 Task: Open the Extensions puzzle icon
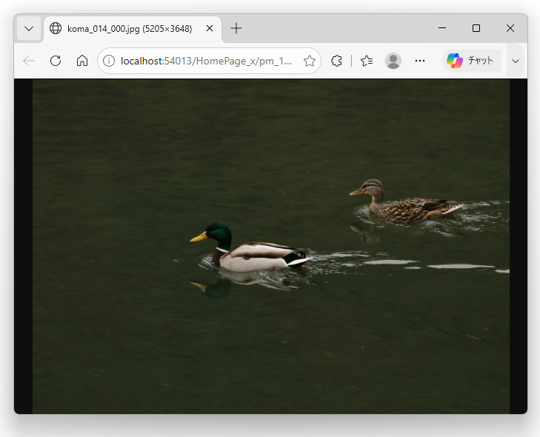[x=336, y=61]
